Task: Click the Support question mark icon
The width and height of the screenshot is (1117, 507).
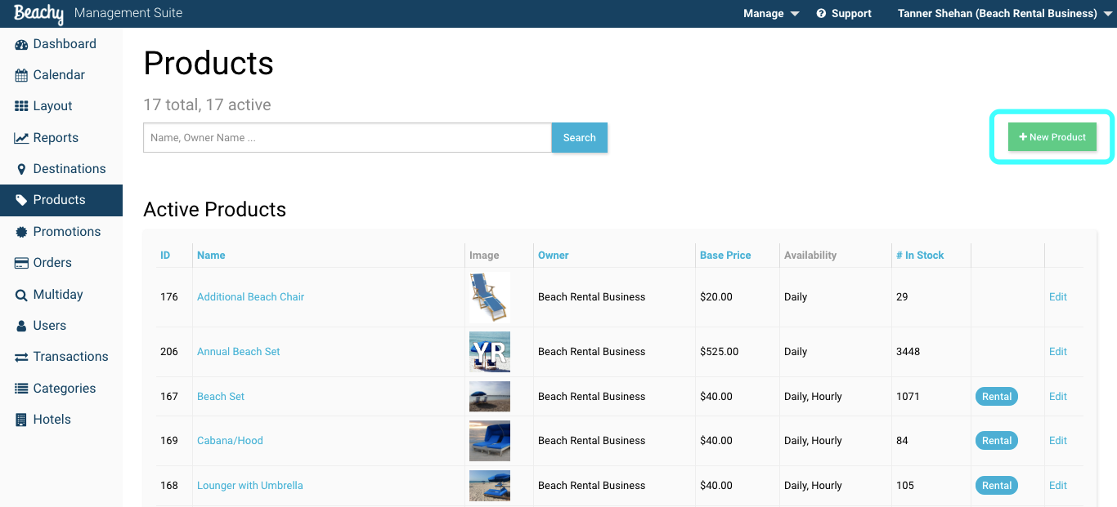Action: coord(821,14)
